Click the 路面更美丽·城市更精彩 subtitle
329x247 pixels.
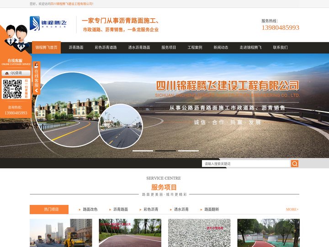click(x=164, y=194)
